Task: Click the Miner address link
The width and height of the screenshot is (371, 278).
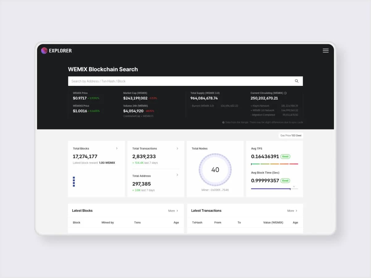Action: coord(215,190)
